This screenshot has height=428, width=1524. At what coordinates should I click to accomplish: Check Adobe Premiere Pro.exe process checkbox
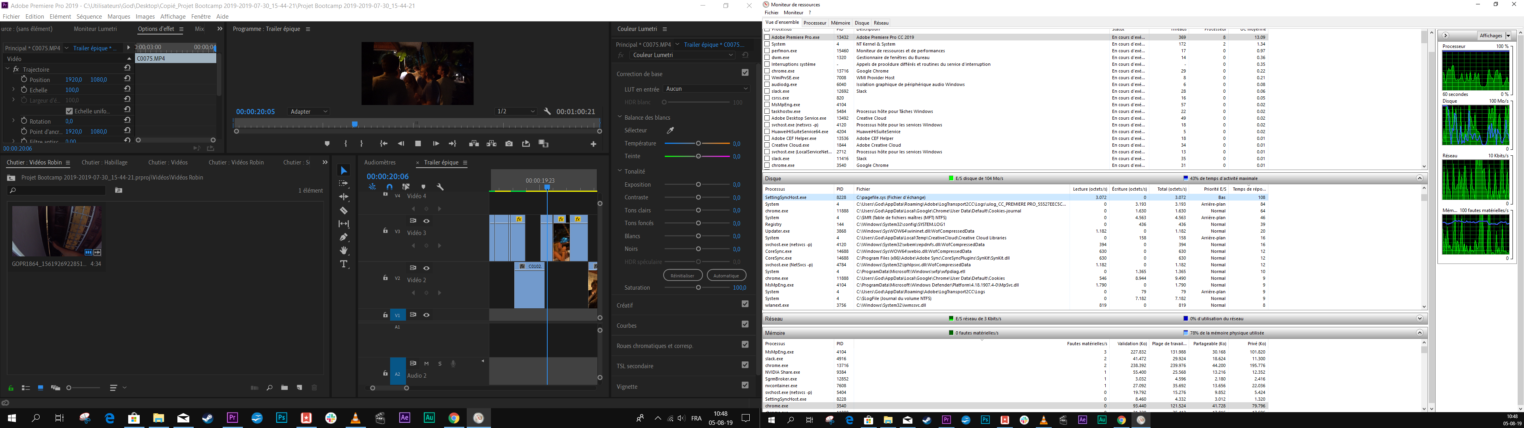[767, 37]
